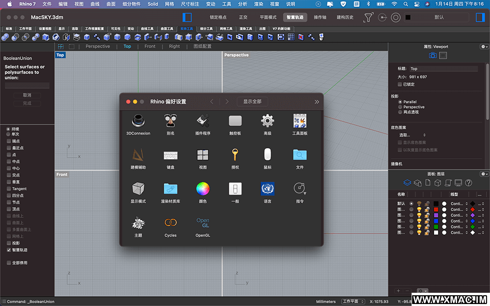The height and width of the screenshot is (306, 490).
Task: Open the 别名 (Aliases) preference pane
Action: point(171,124)
